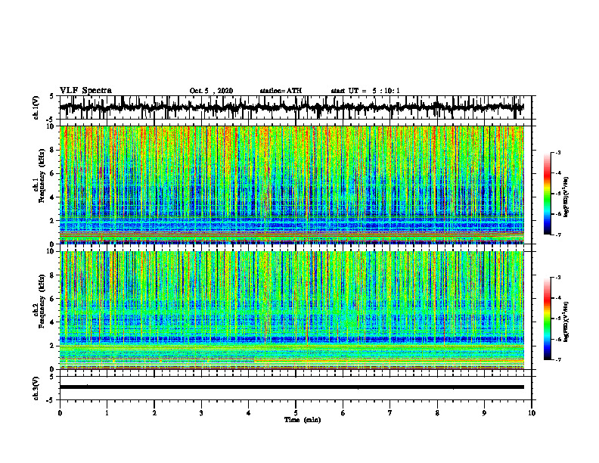The height and width of the screenshot is (463, 599).
Task: Click the time axis tick label "6"
Action: 343,413
